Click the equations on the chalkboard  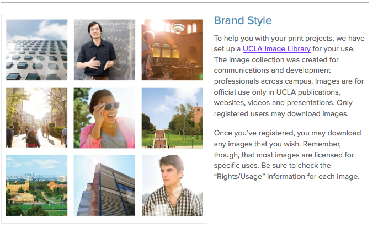coord(118,41)
